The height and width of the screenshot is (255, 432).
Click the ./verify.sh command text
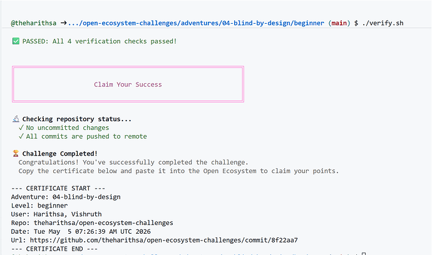pos(383,23)
